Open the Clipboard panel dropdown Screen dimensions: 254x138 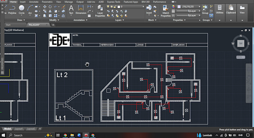pos(231,21)
